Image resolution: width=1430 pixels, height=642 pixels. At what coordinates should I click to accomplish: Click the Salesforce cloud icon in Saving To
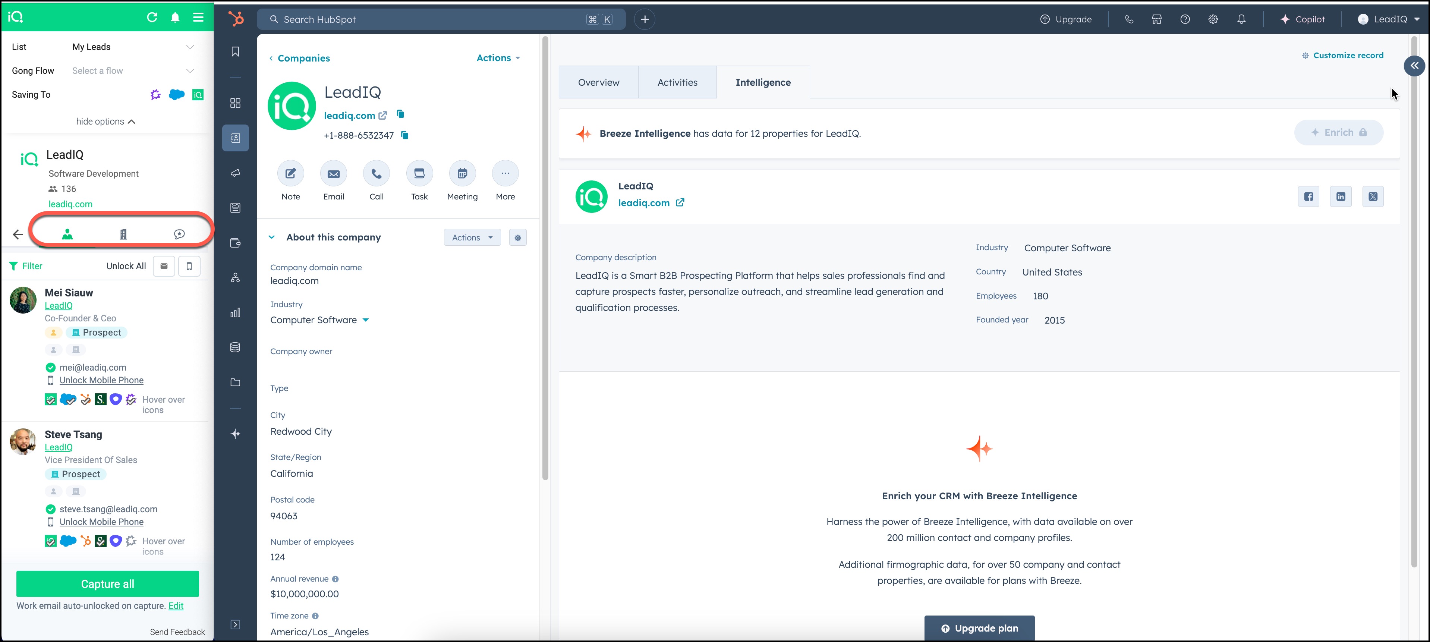[x=177, y=95]
